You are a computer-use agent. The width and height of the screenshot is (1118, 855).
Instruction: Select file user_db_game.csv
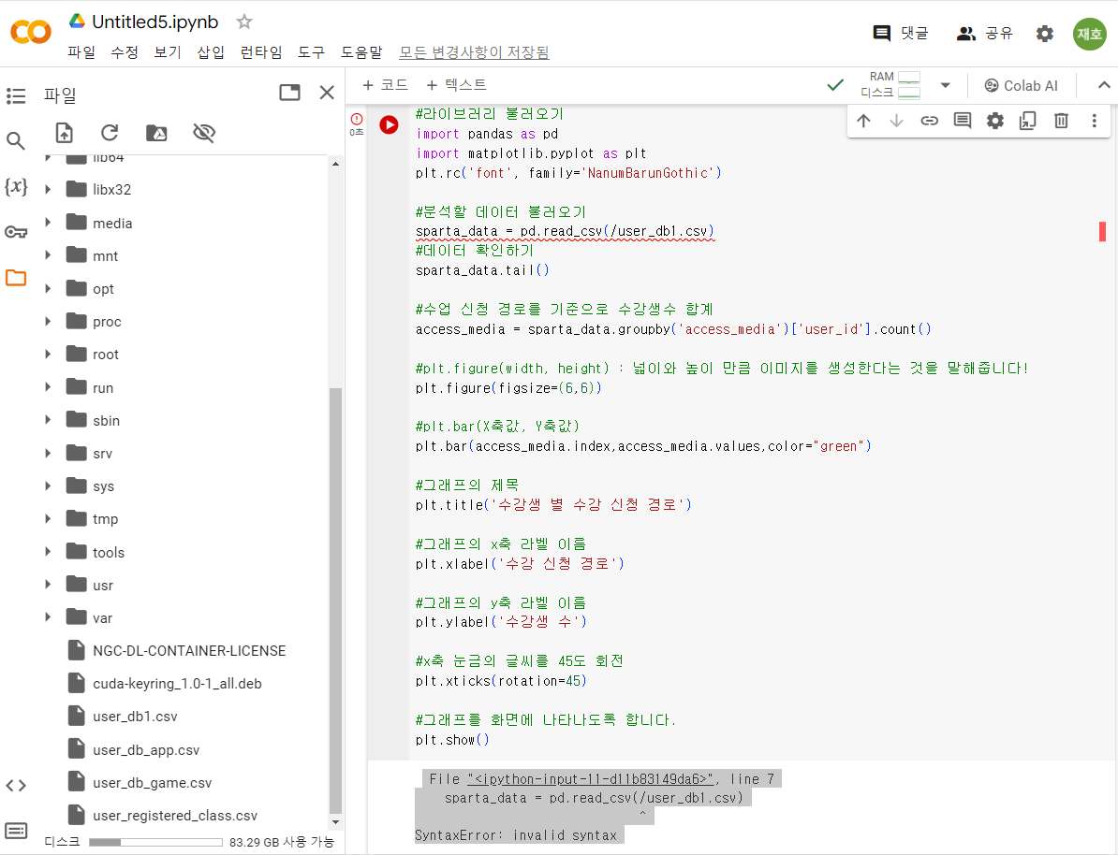[152, 782]
